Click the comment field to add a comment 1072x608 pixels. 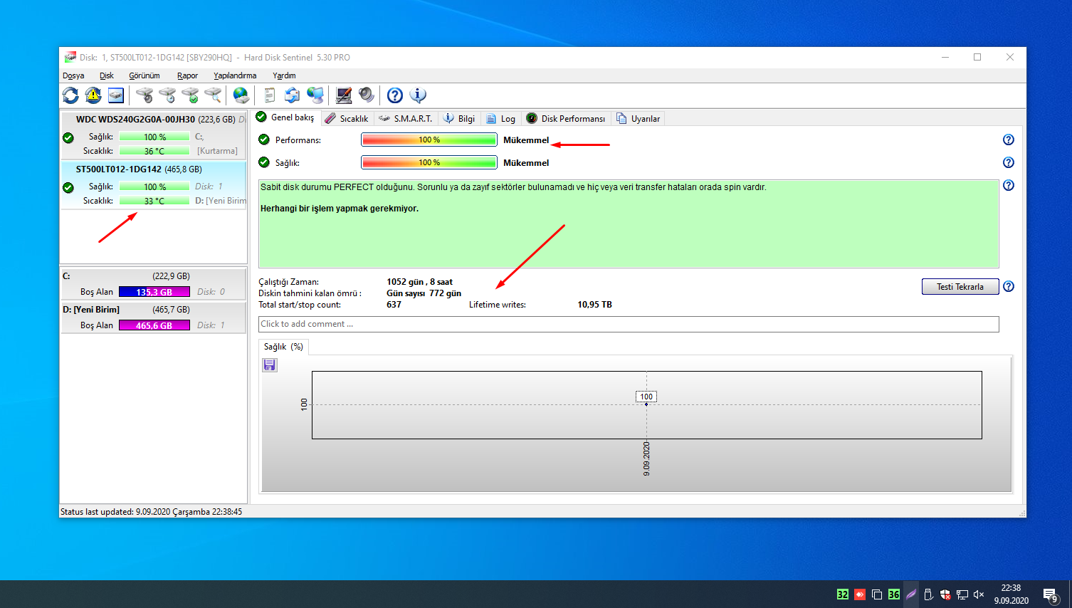[x=629, y=325]
